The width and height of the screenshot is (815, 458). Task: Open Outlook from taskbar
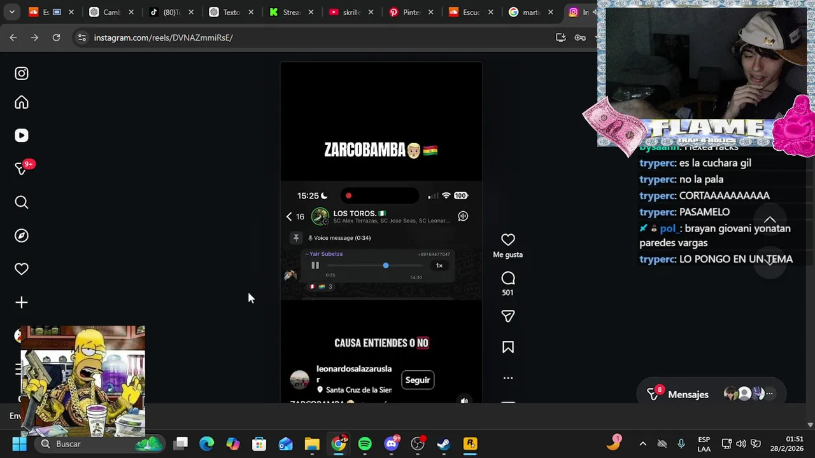pyautogui.click(x=285, y=443)
